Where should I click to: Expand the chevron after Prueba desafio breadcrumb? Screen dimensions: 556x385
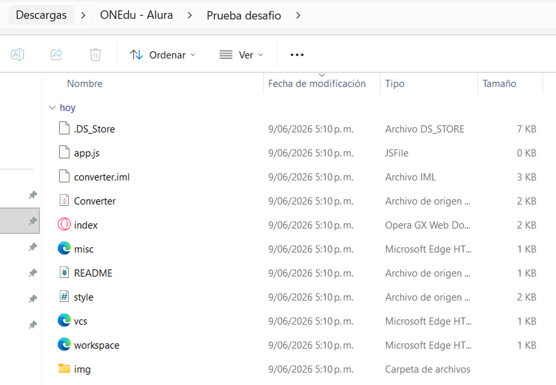click(298, 15)
